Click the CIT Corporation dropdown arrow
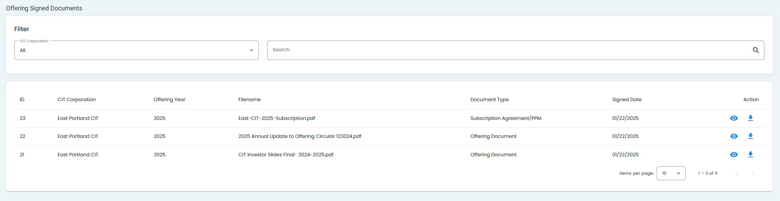Screen dimensions: 780x201 (251, 51)
